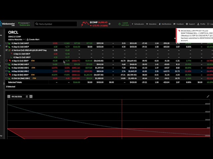Click the Education graduation cap icon
The width and height of the screenshot is (213, 159).
coord(147,24)
